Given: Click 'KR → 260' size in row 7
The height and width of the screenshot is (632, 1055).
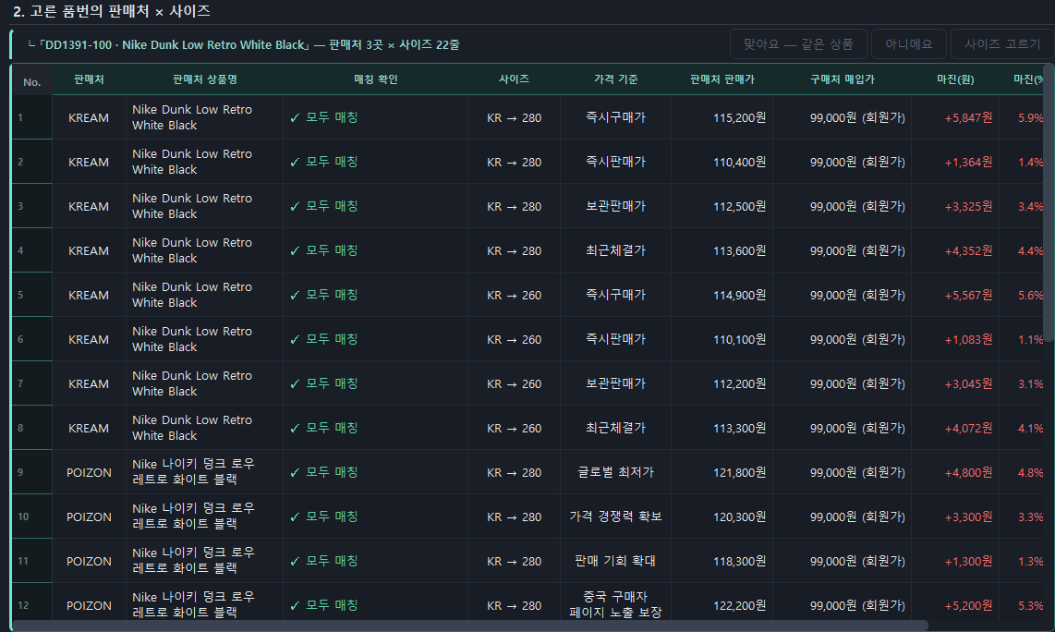Looking at the screenshot, I should tap(514, 383).
